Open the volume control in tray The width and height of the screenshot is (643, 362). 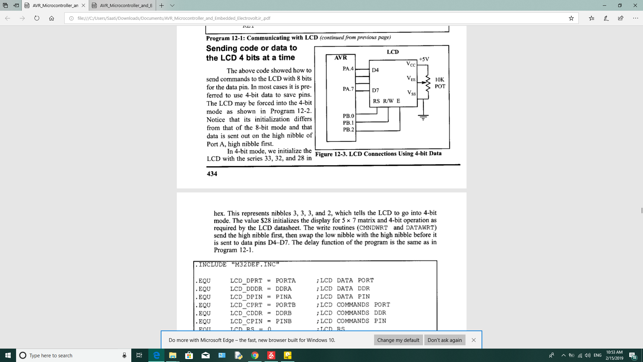[x=588, y=355]
